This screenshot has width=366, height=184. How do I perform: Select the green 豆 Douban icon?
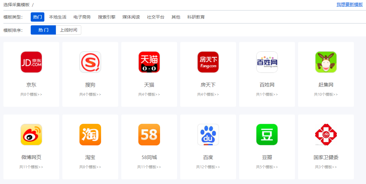267,135
